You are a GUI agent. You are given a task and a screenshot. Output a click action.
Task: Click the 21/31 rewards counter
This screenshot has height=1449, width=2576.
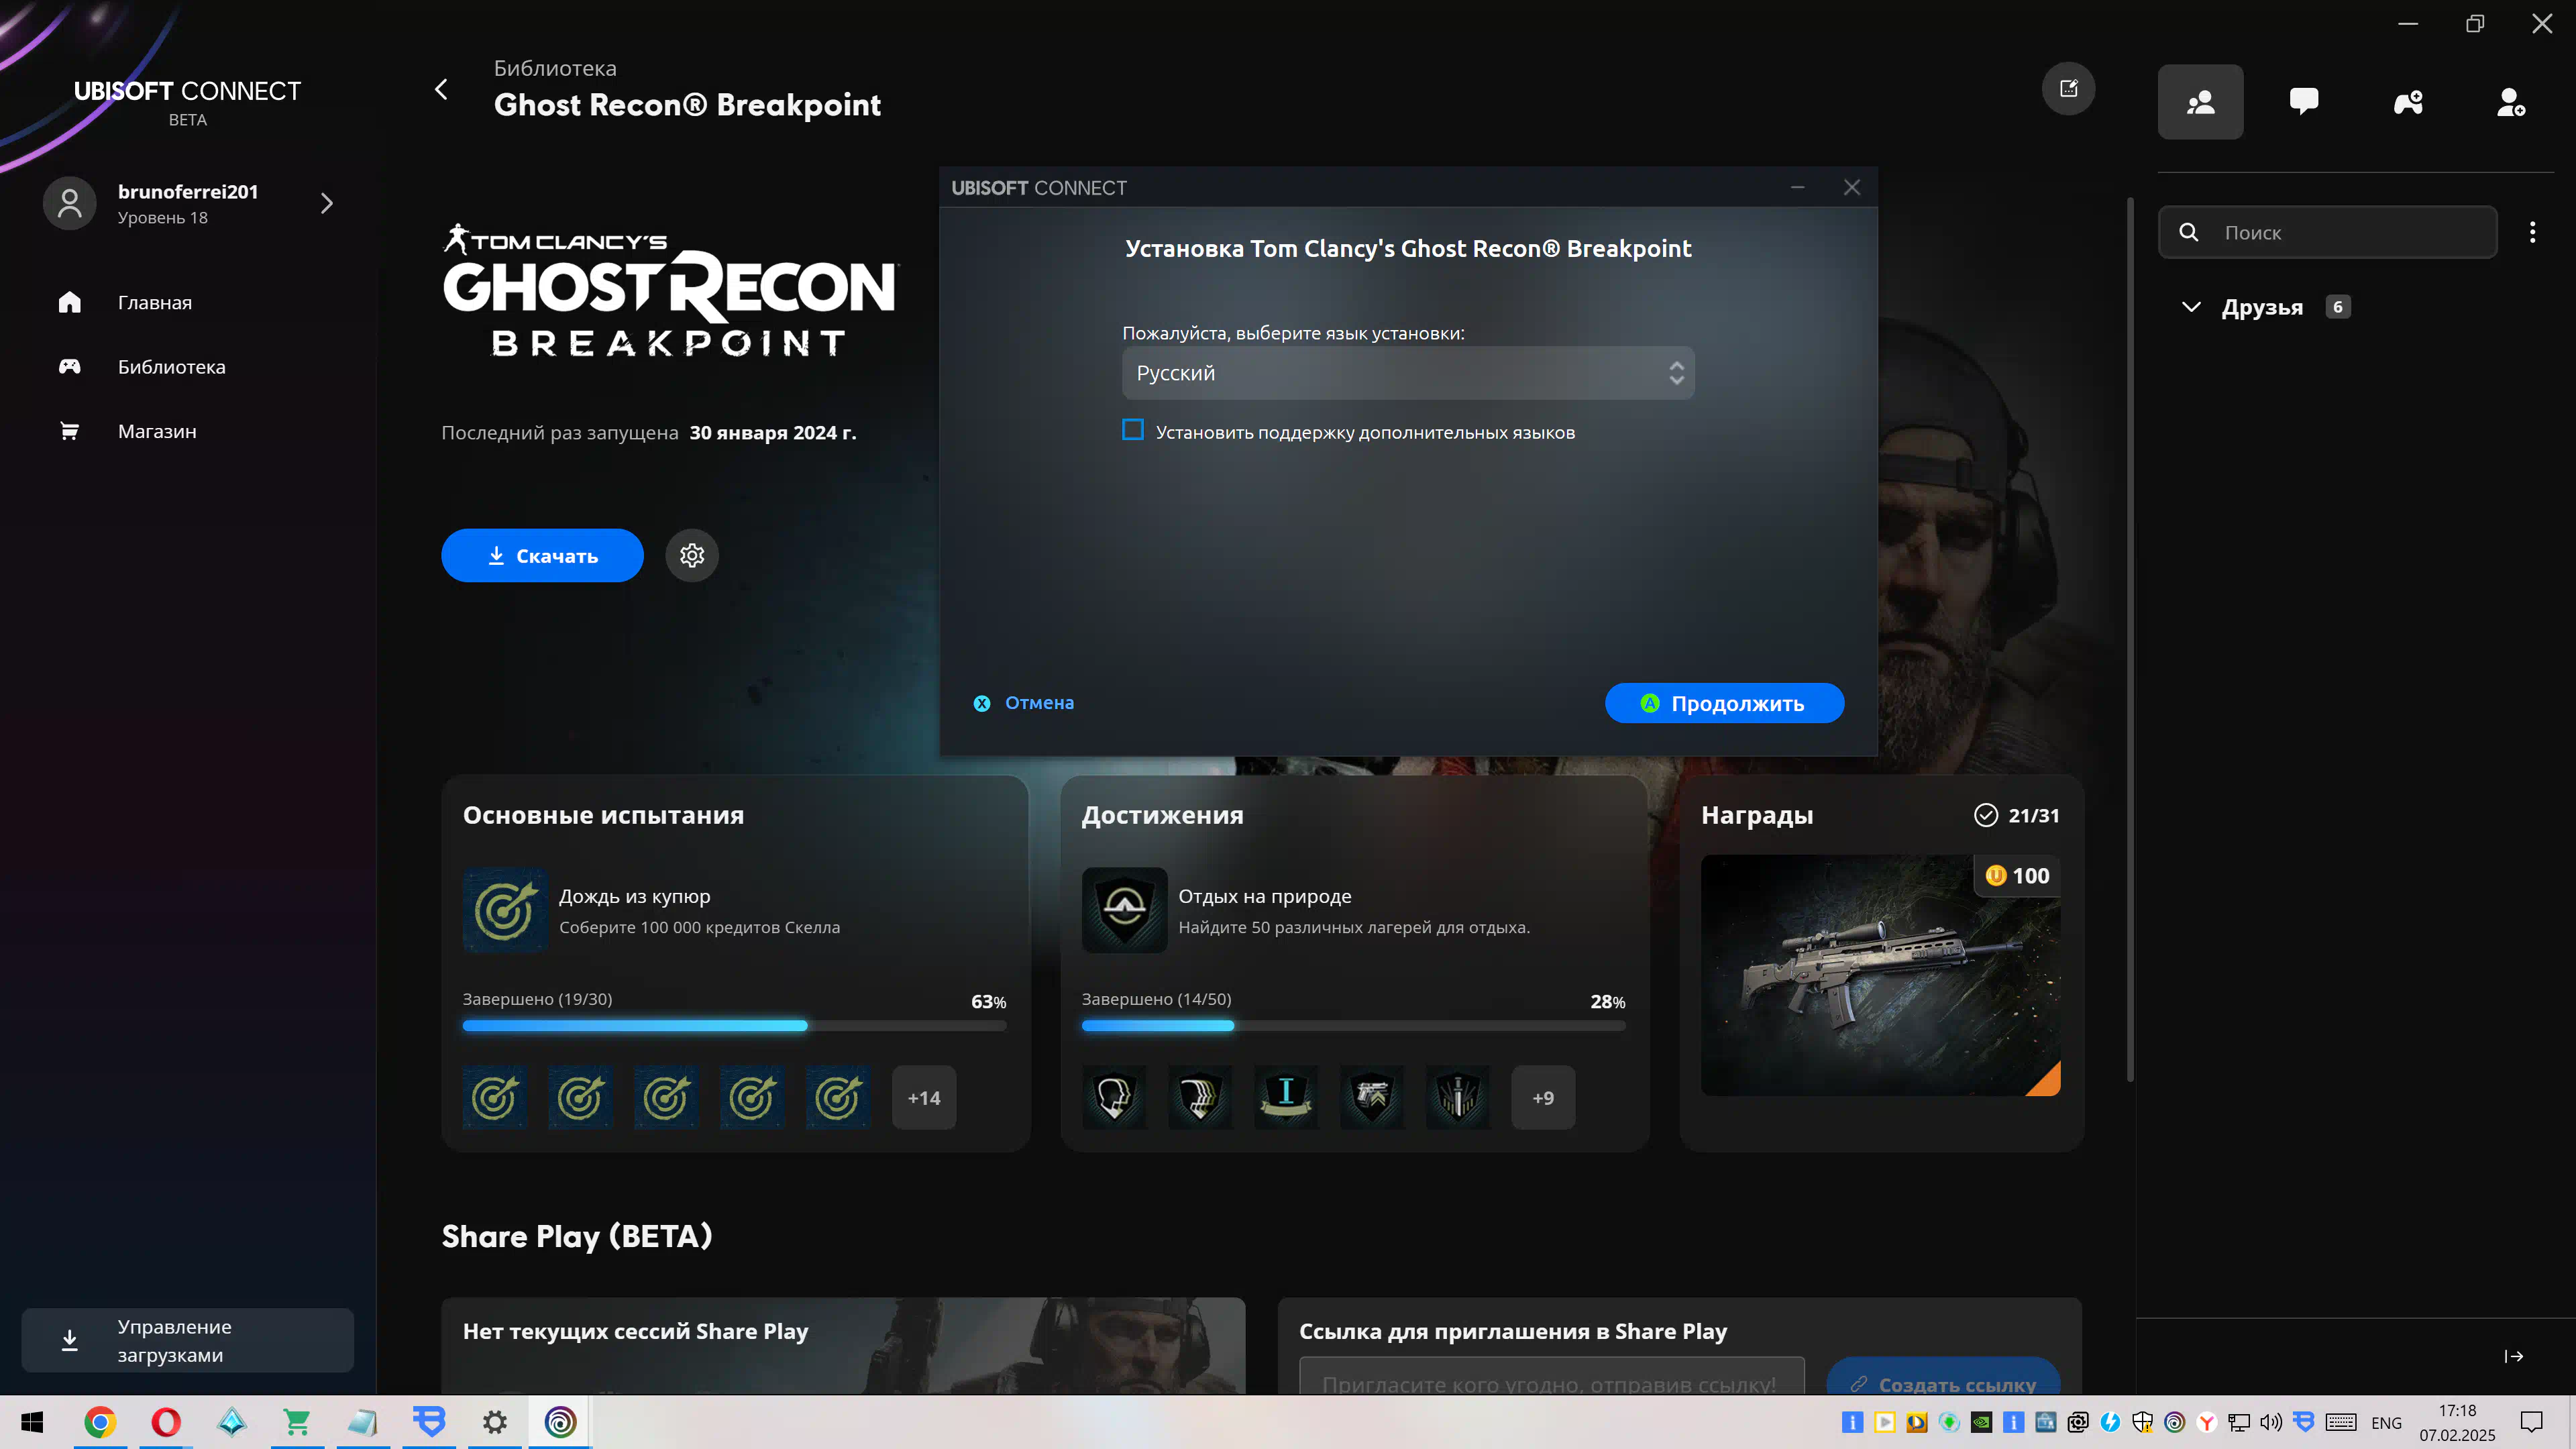click(2017, 815)
